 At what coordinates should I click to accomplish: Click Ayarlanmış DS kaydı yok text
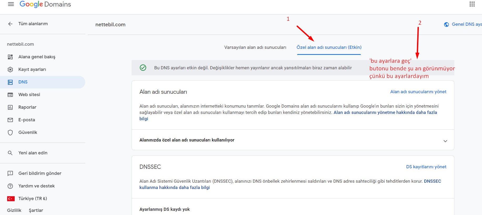[164, 209]
